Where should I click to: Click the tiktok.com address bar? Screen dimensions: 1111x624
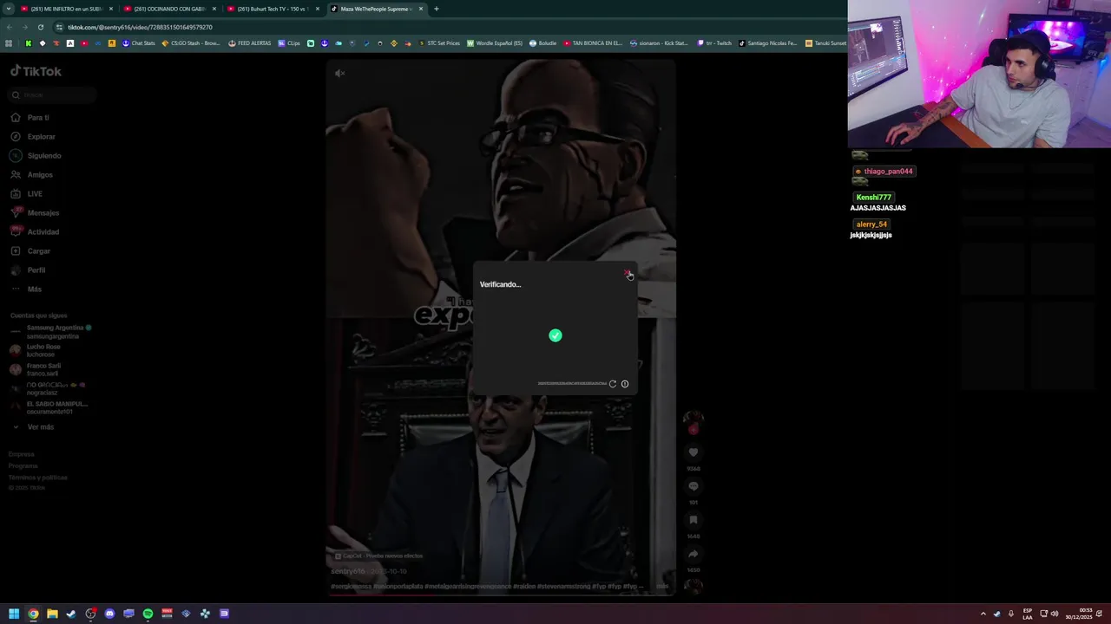click(140, 27)
